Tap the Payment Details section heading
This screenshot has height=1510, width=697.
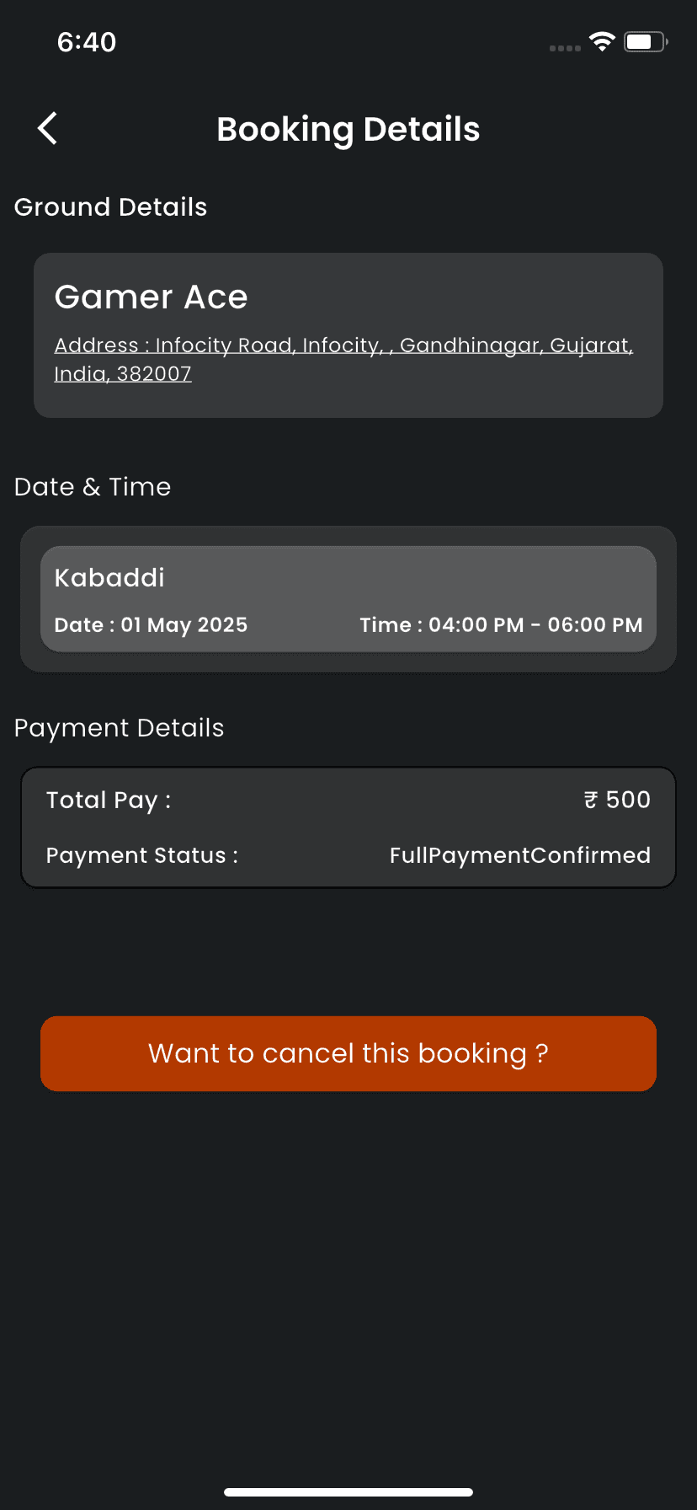click(x=120, y=728)
